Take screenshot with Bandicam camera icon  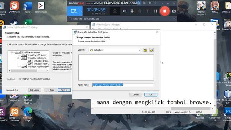[174, 11]
